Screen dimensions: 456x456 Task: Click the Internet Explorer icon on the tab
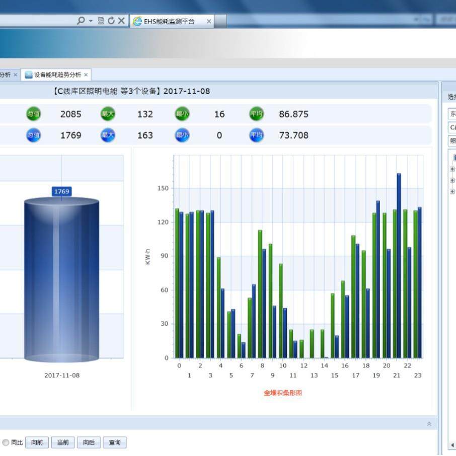coord(137,21)
